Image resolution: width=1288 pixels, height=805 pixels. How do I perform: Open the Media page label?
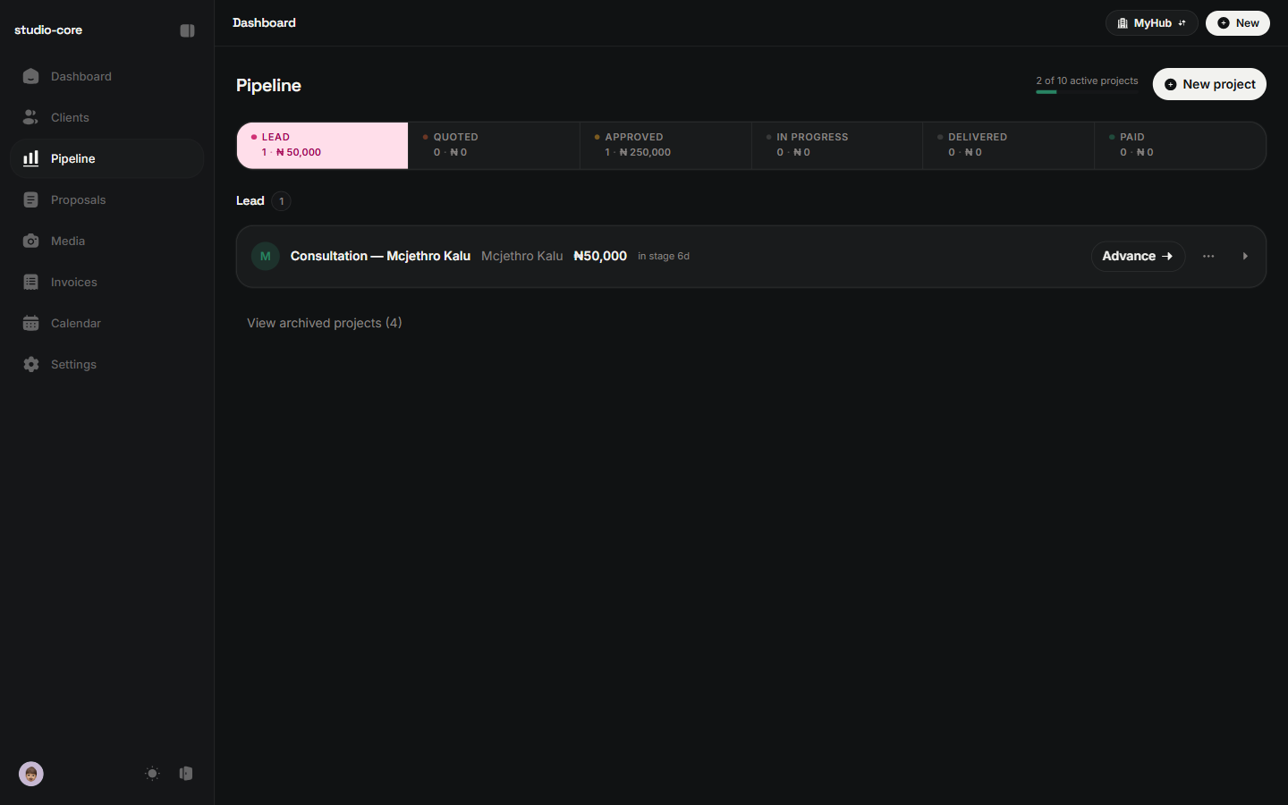68,241
